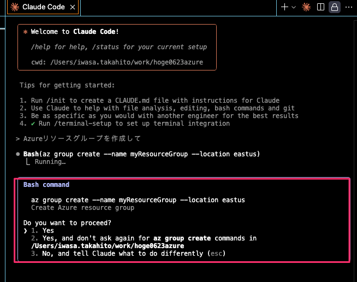Click the az group create command in dialog
Image resolution: width=357 pixels, height=282 pixels.
(138, 200)
